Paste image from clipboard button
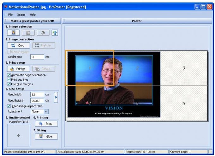215x156 pixels. tap(28, 33)
